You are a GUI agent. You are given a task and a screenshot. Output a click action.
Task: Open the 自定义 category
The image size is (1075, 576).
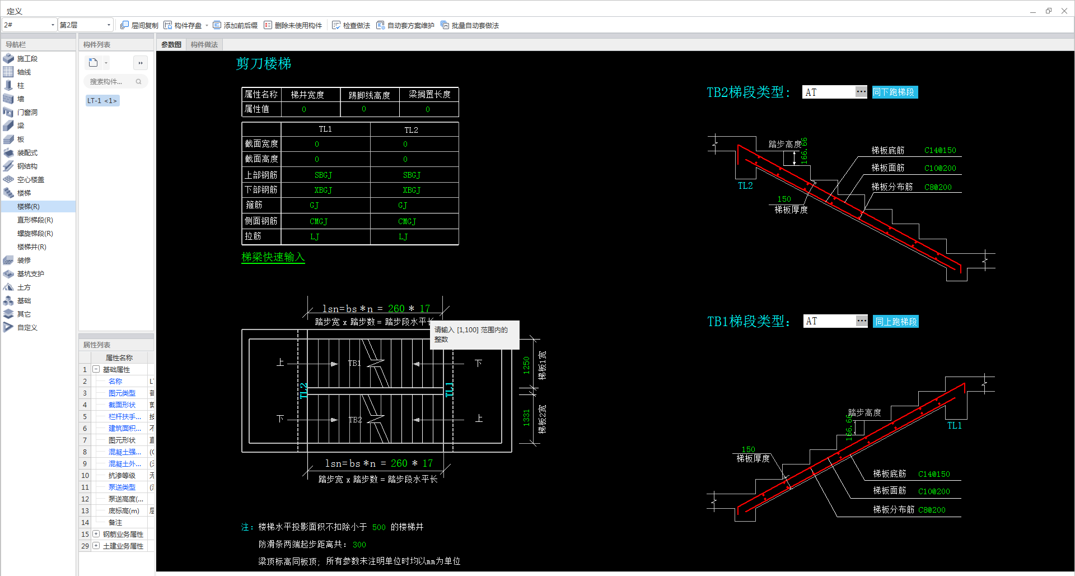(x=27, y=327)
